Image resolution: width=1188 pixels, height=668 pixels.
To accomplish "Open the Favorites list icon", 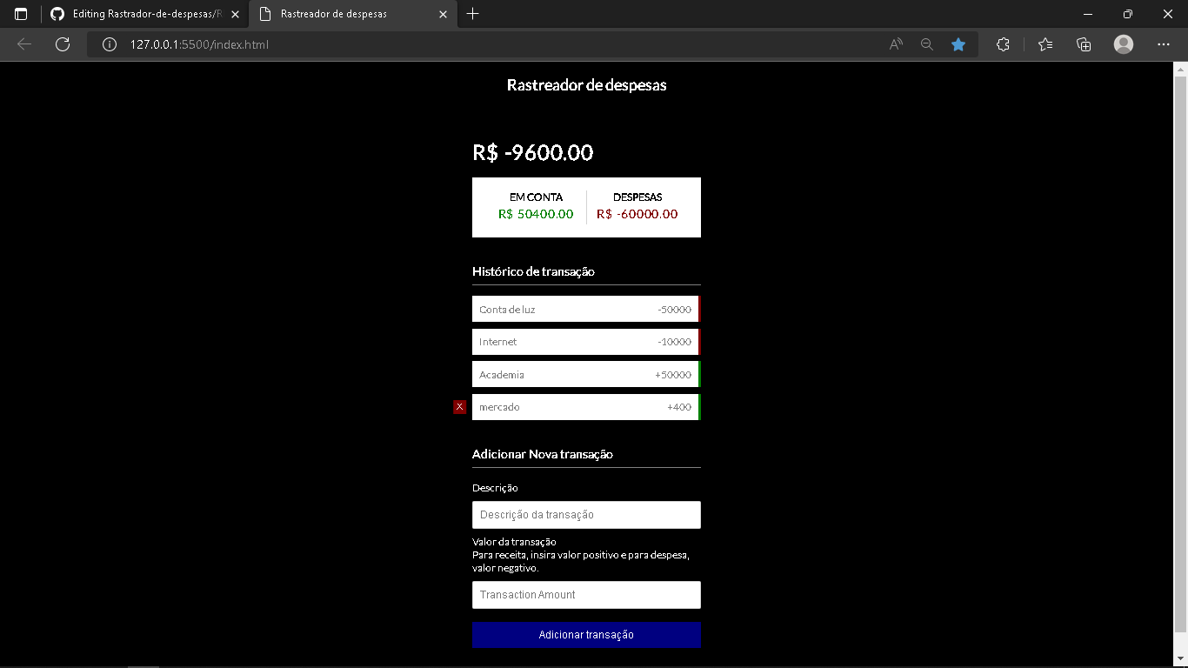I will click(1045, 43).
